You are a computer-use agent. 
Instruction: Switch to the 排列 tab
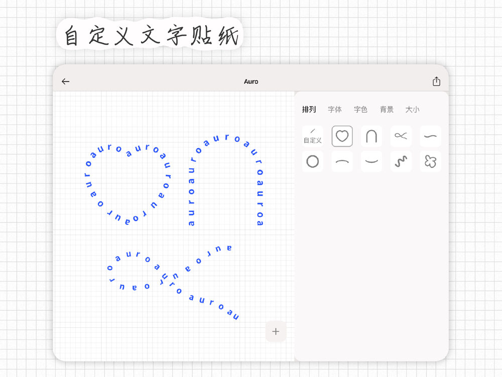309,110
